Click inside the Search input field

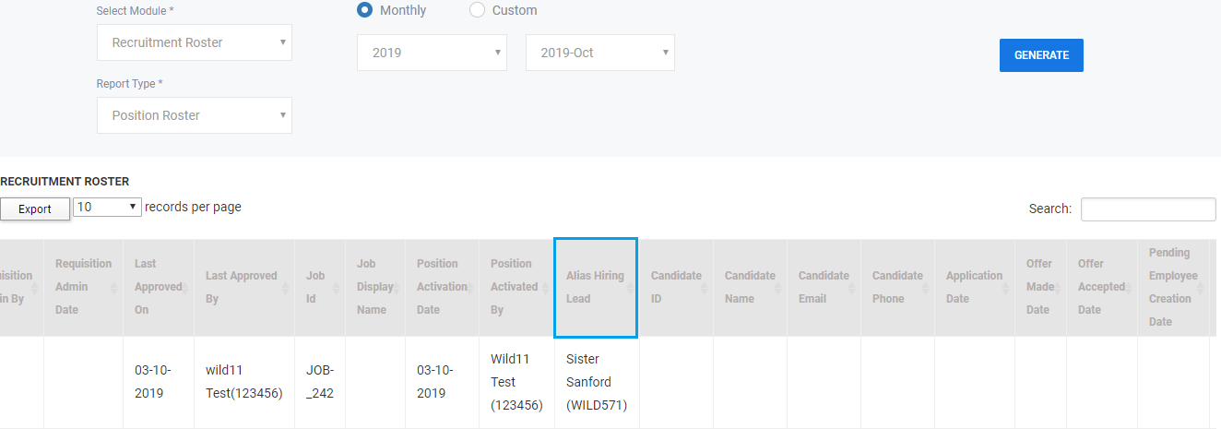coord(1148,209)
